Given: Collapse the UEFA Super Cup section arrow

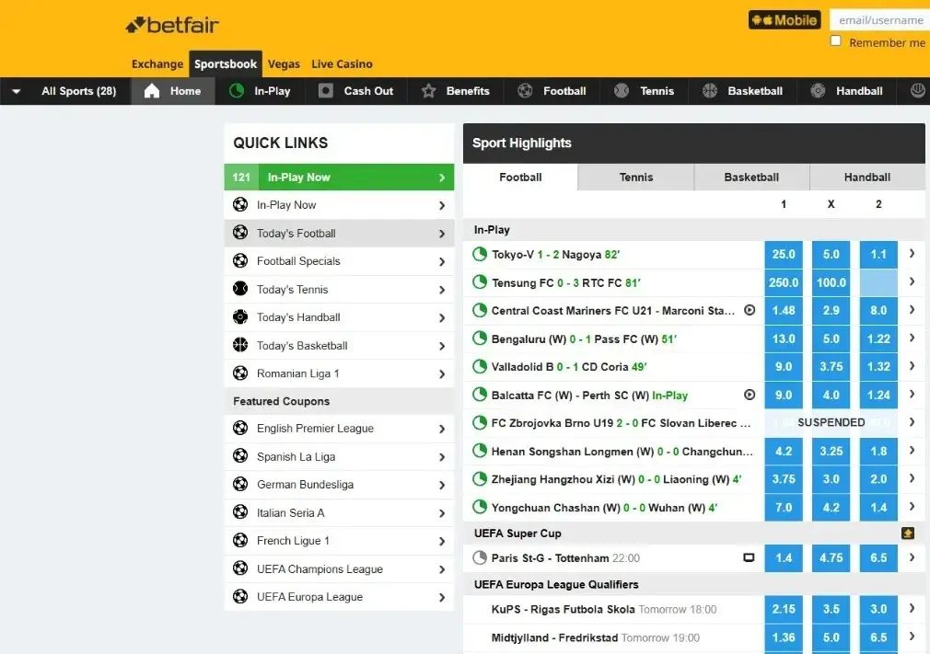Looking at the screenshot, I should tap(908, 534).
